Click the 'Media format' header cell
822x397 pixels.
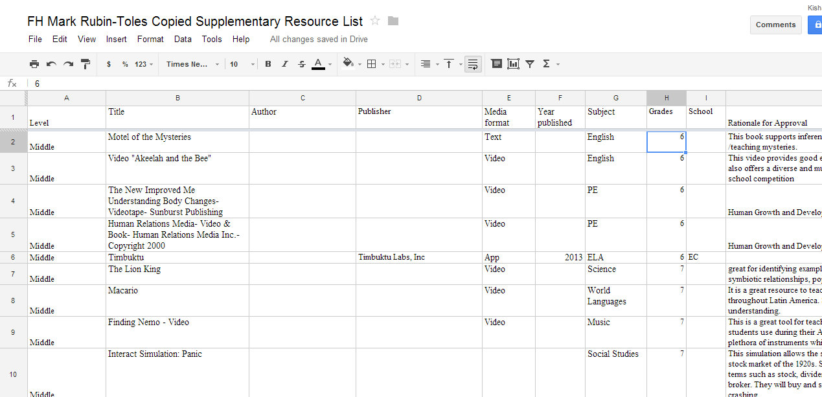(508, 118)
